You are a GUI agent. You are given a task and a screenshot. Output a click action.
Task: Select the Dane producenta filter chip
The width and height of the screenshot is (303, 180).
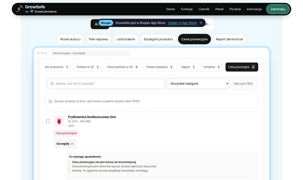tap(58, 67)
